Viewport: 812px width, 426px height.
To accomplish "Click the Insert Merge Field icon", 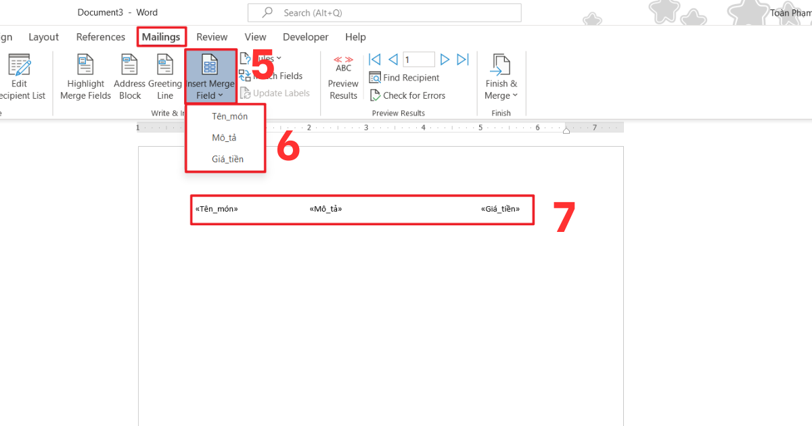I will 210,65.
